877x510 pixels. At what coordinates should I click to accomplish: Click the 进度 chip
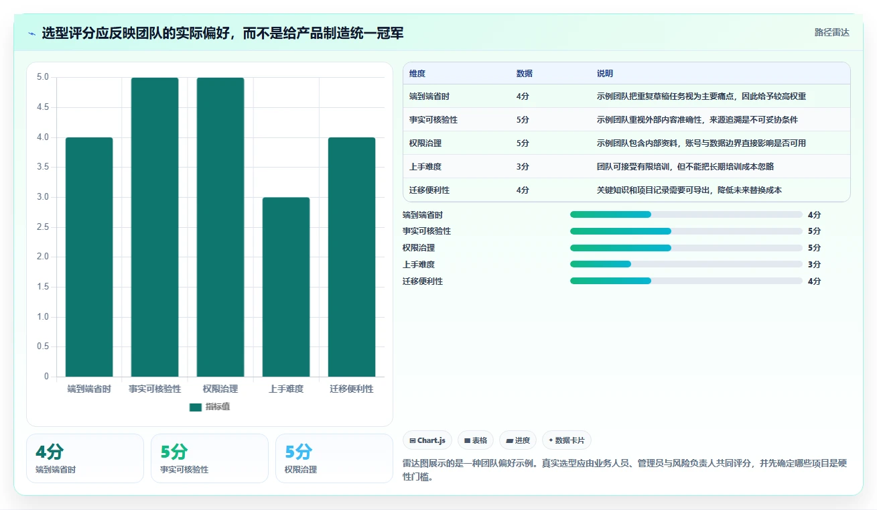pyautogui.click(x=518, y=440)
